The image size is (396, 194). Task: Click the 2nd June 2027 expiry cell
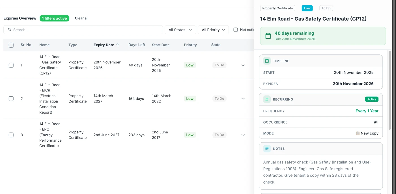(x=107, y=135)
